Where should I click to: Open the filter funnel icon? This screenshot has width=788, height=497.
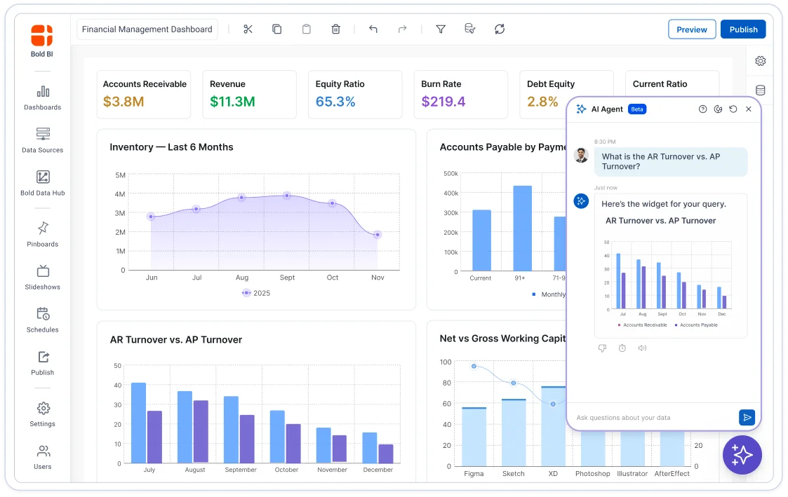click(x=441, y=29)
